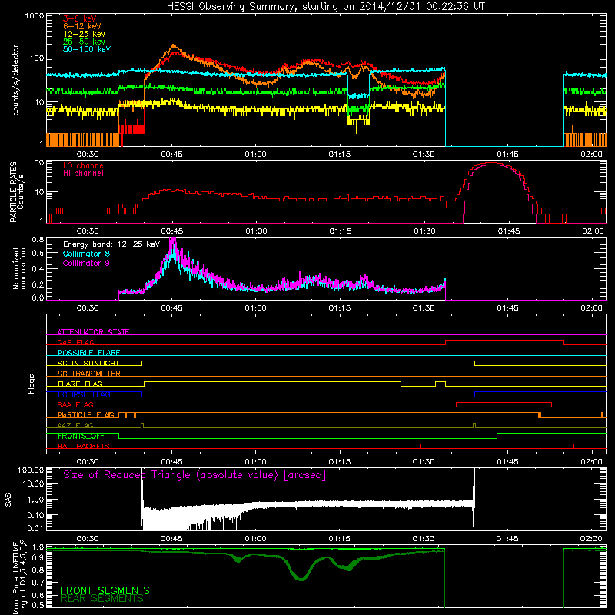Viewport: 615px width, 615px height.
Task: Click the SAS axis label
Action: (x=8, y=500)
